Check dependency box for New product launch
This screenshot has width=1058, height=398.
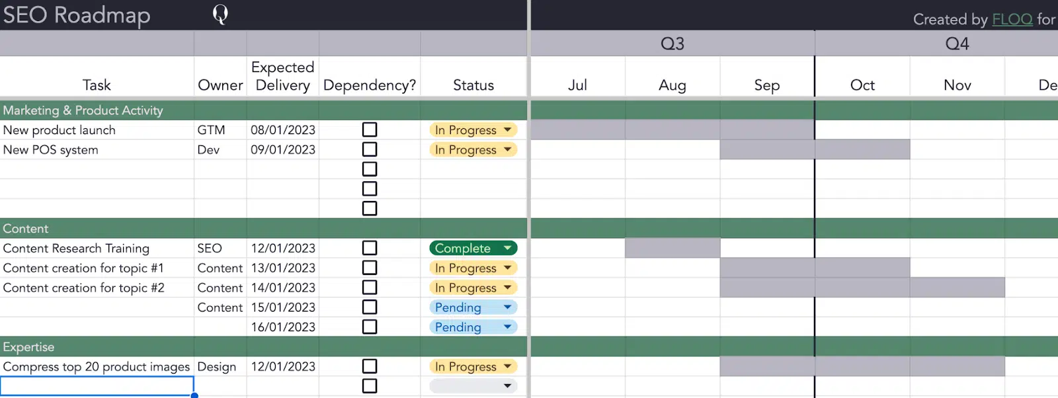pos(370,130)
